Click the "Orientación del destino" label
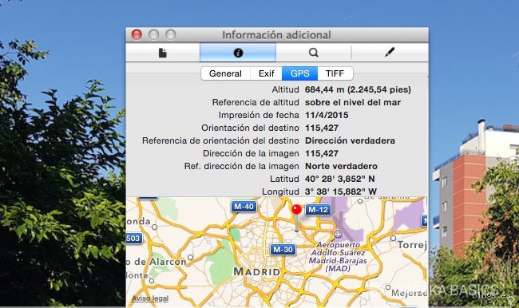 click(250, 128)
